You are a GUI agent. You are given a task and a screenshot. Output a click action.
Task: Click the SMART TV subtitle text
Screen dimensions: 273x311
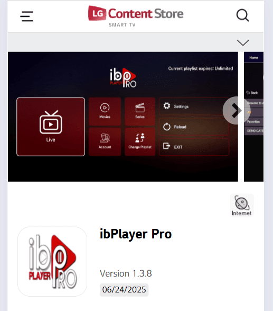coord(122,25)
